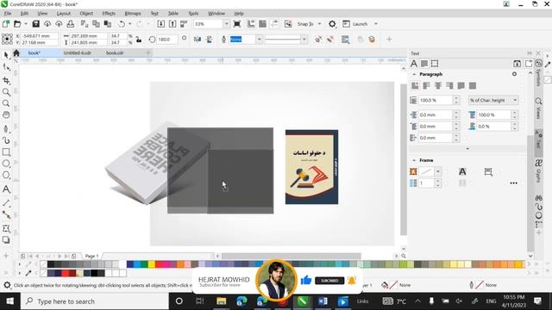Select the Zoom tool in the toolbox
Screen dimensions: 552x310
point(6,92)
